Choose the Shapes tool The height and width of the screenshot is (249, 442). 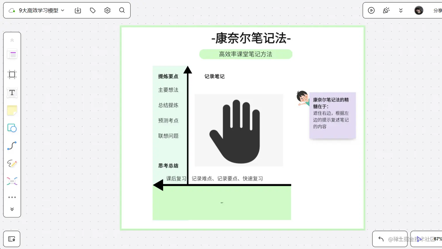pos(12,128)
